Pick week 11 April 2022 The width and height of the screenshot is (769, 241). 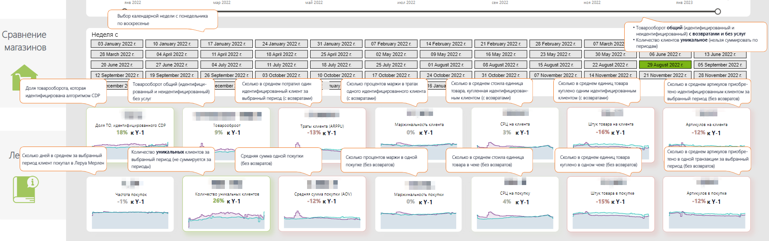[x=227, y=54]
